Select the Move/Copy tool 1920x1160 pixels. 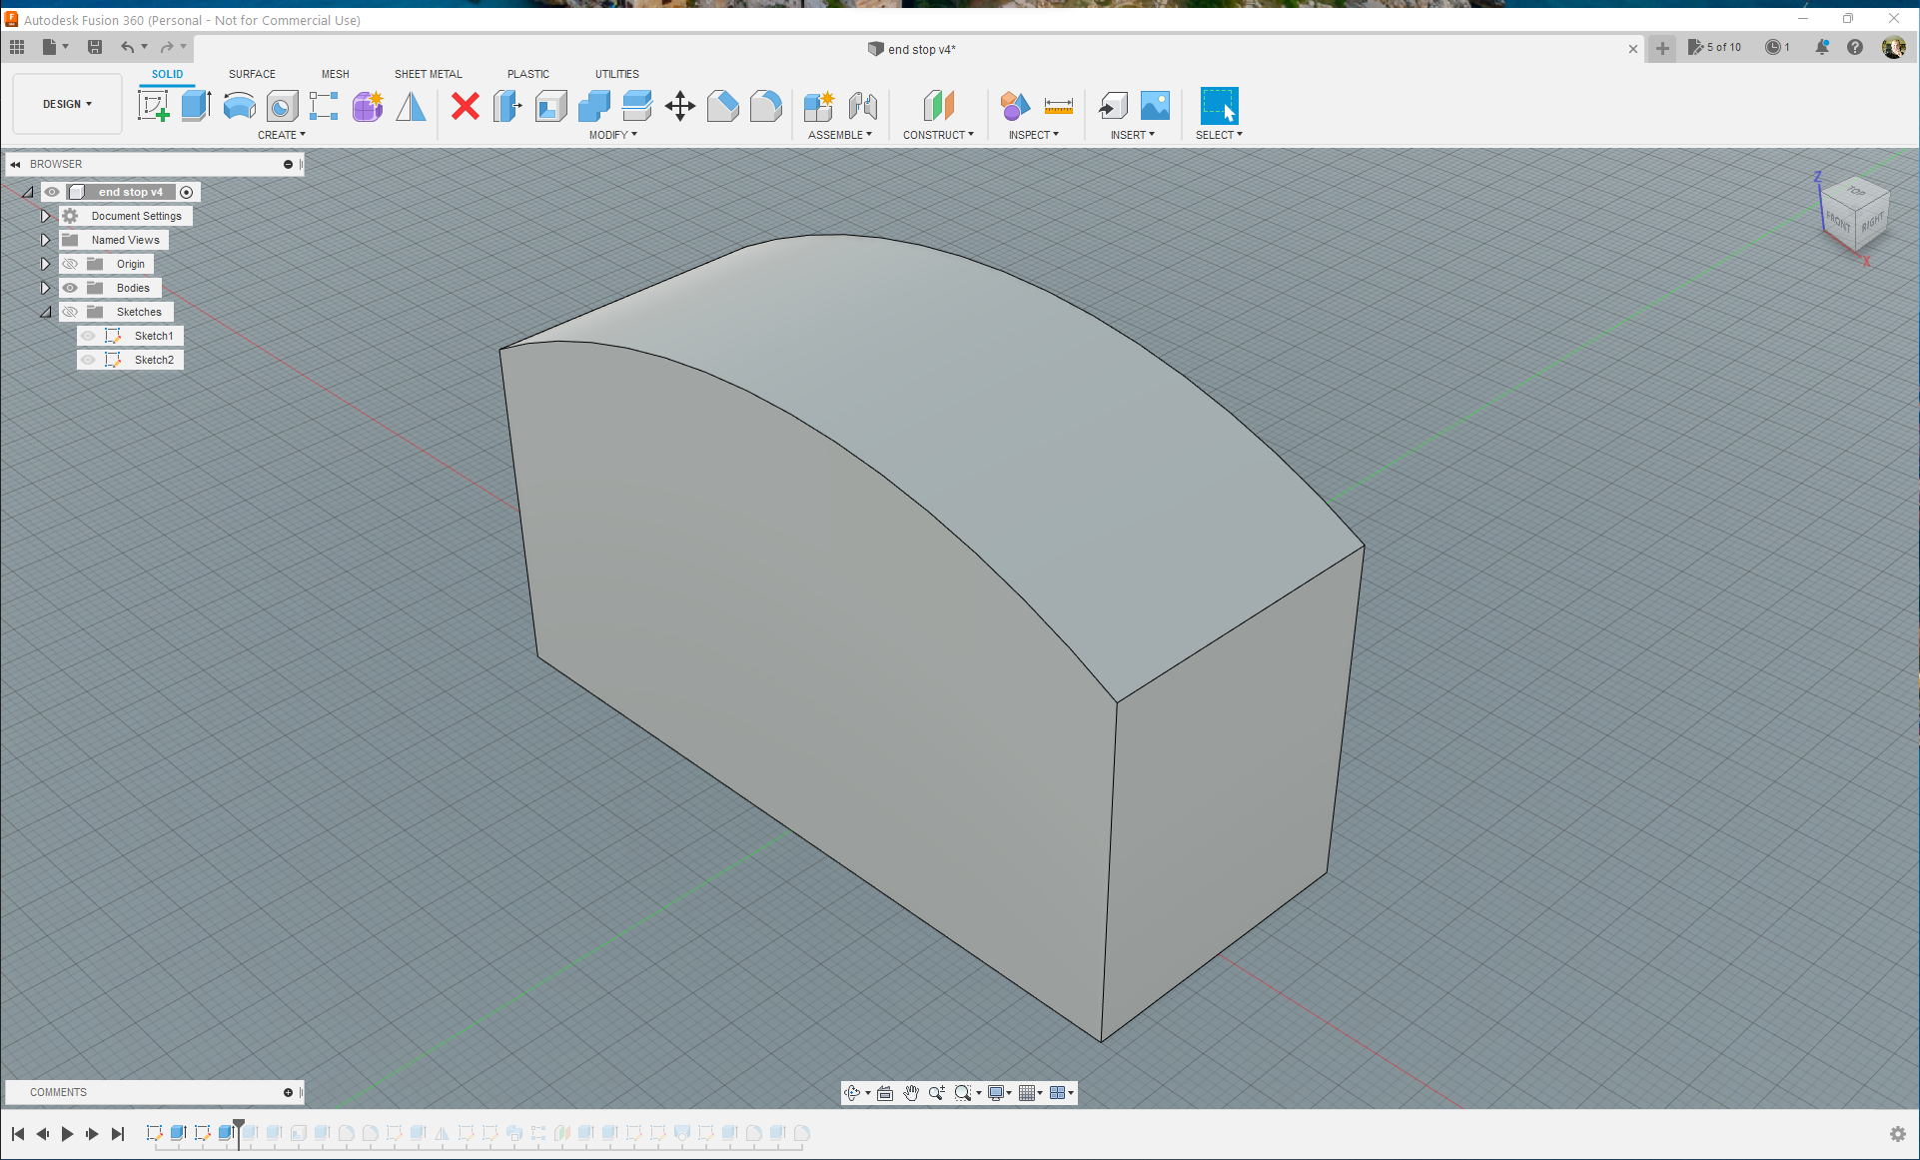[x=679, y=106]
